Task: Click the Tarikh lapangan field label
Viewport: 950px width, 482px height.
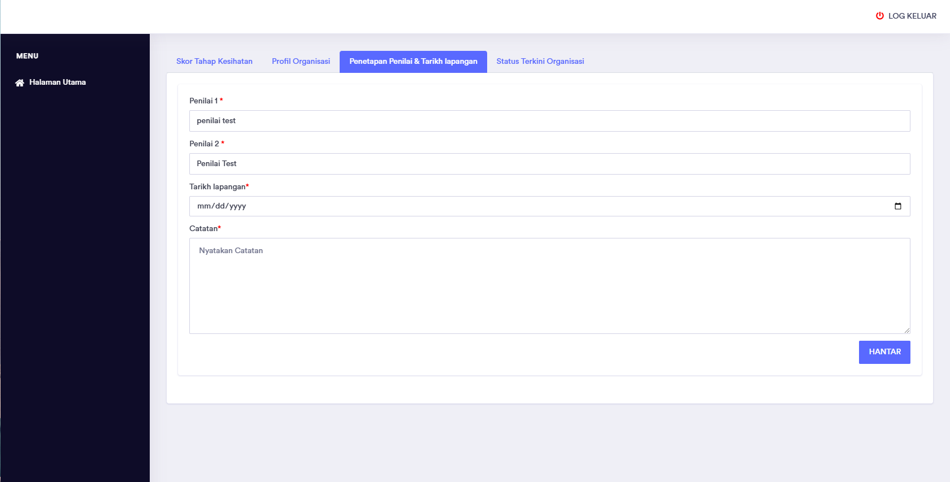Action: click(217, 187)
